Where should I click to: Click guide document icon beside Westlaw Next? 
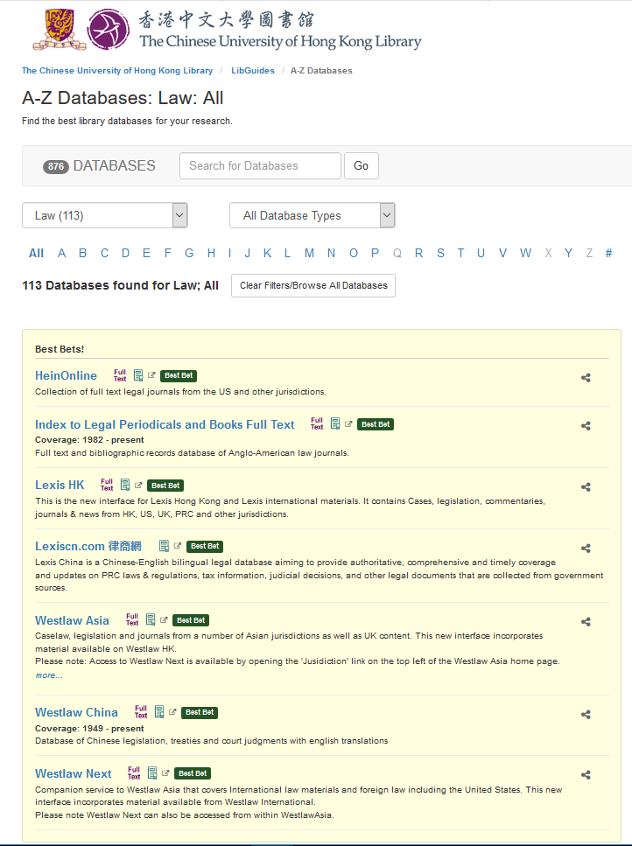(152, 773)
